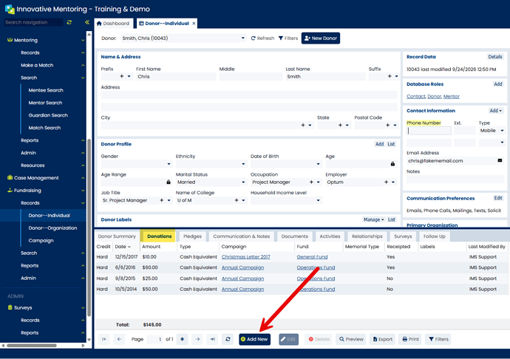Click the plus icon beside Occupation
This screenshot has height=359, width=510.
[311, 182]
